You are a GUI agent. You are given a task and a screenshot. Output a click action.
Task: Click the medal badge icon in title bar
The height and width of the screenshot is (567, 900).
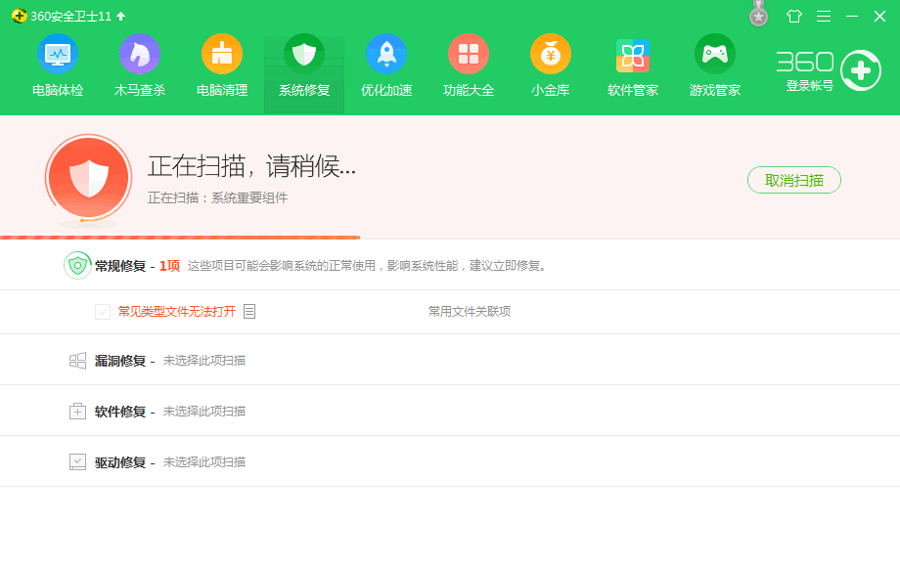click(758, 15)
